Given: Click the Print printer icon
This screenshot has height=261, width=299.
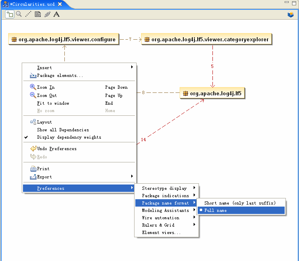Looking at the screenshot, I should (x=33, y=169).
